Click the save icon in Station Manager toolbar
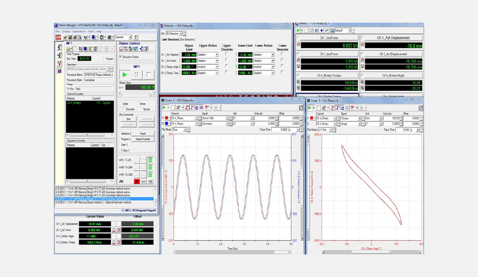 70,37
